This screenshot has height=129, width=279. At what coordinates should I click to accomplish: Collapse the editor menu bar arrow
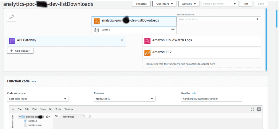point(13,109)
